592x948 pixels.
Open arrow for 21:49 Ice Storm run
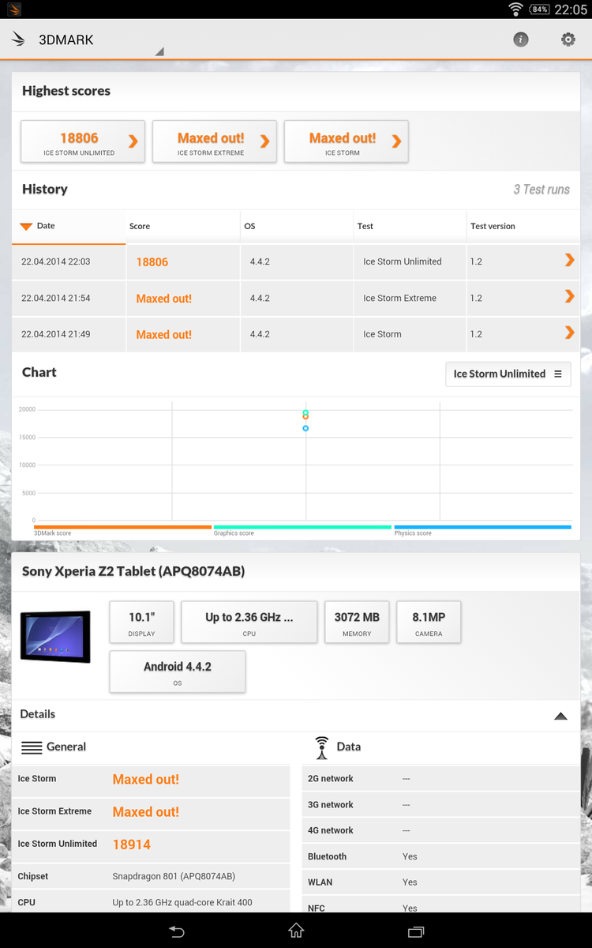pos(569,333)
